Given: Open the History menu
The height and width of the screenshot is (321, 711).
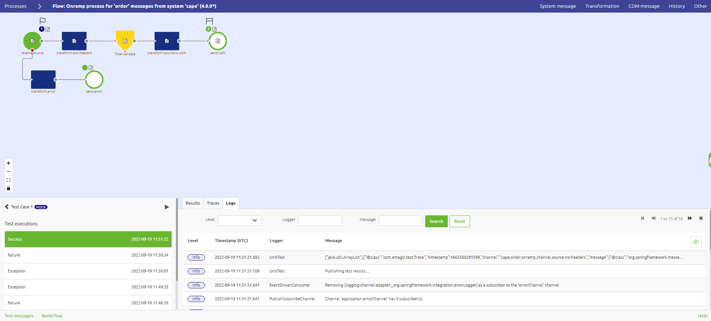Looking at the screenshot, I should [677, 6].
